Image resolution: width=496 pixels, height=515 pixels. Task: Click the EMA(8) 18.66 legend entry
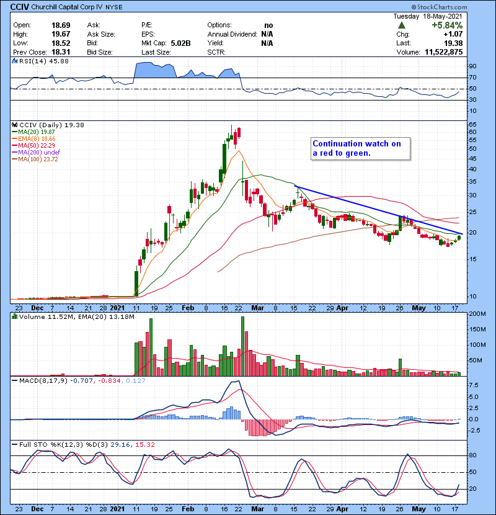pos(33,139)
